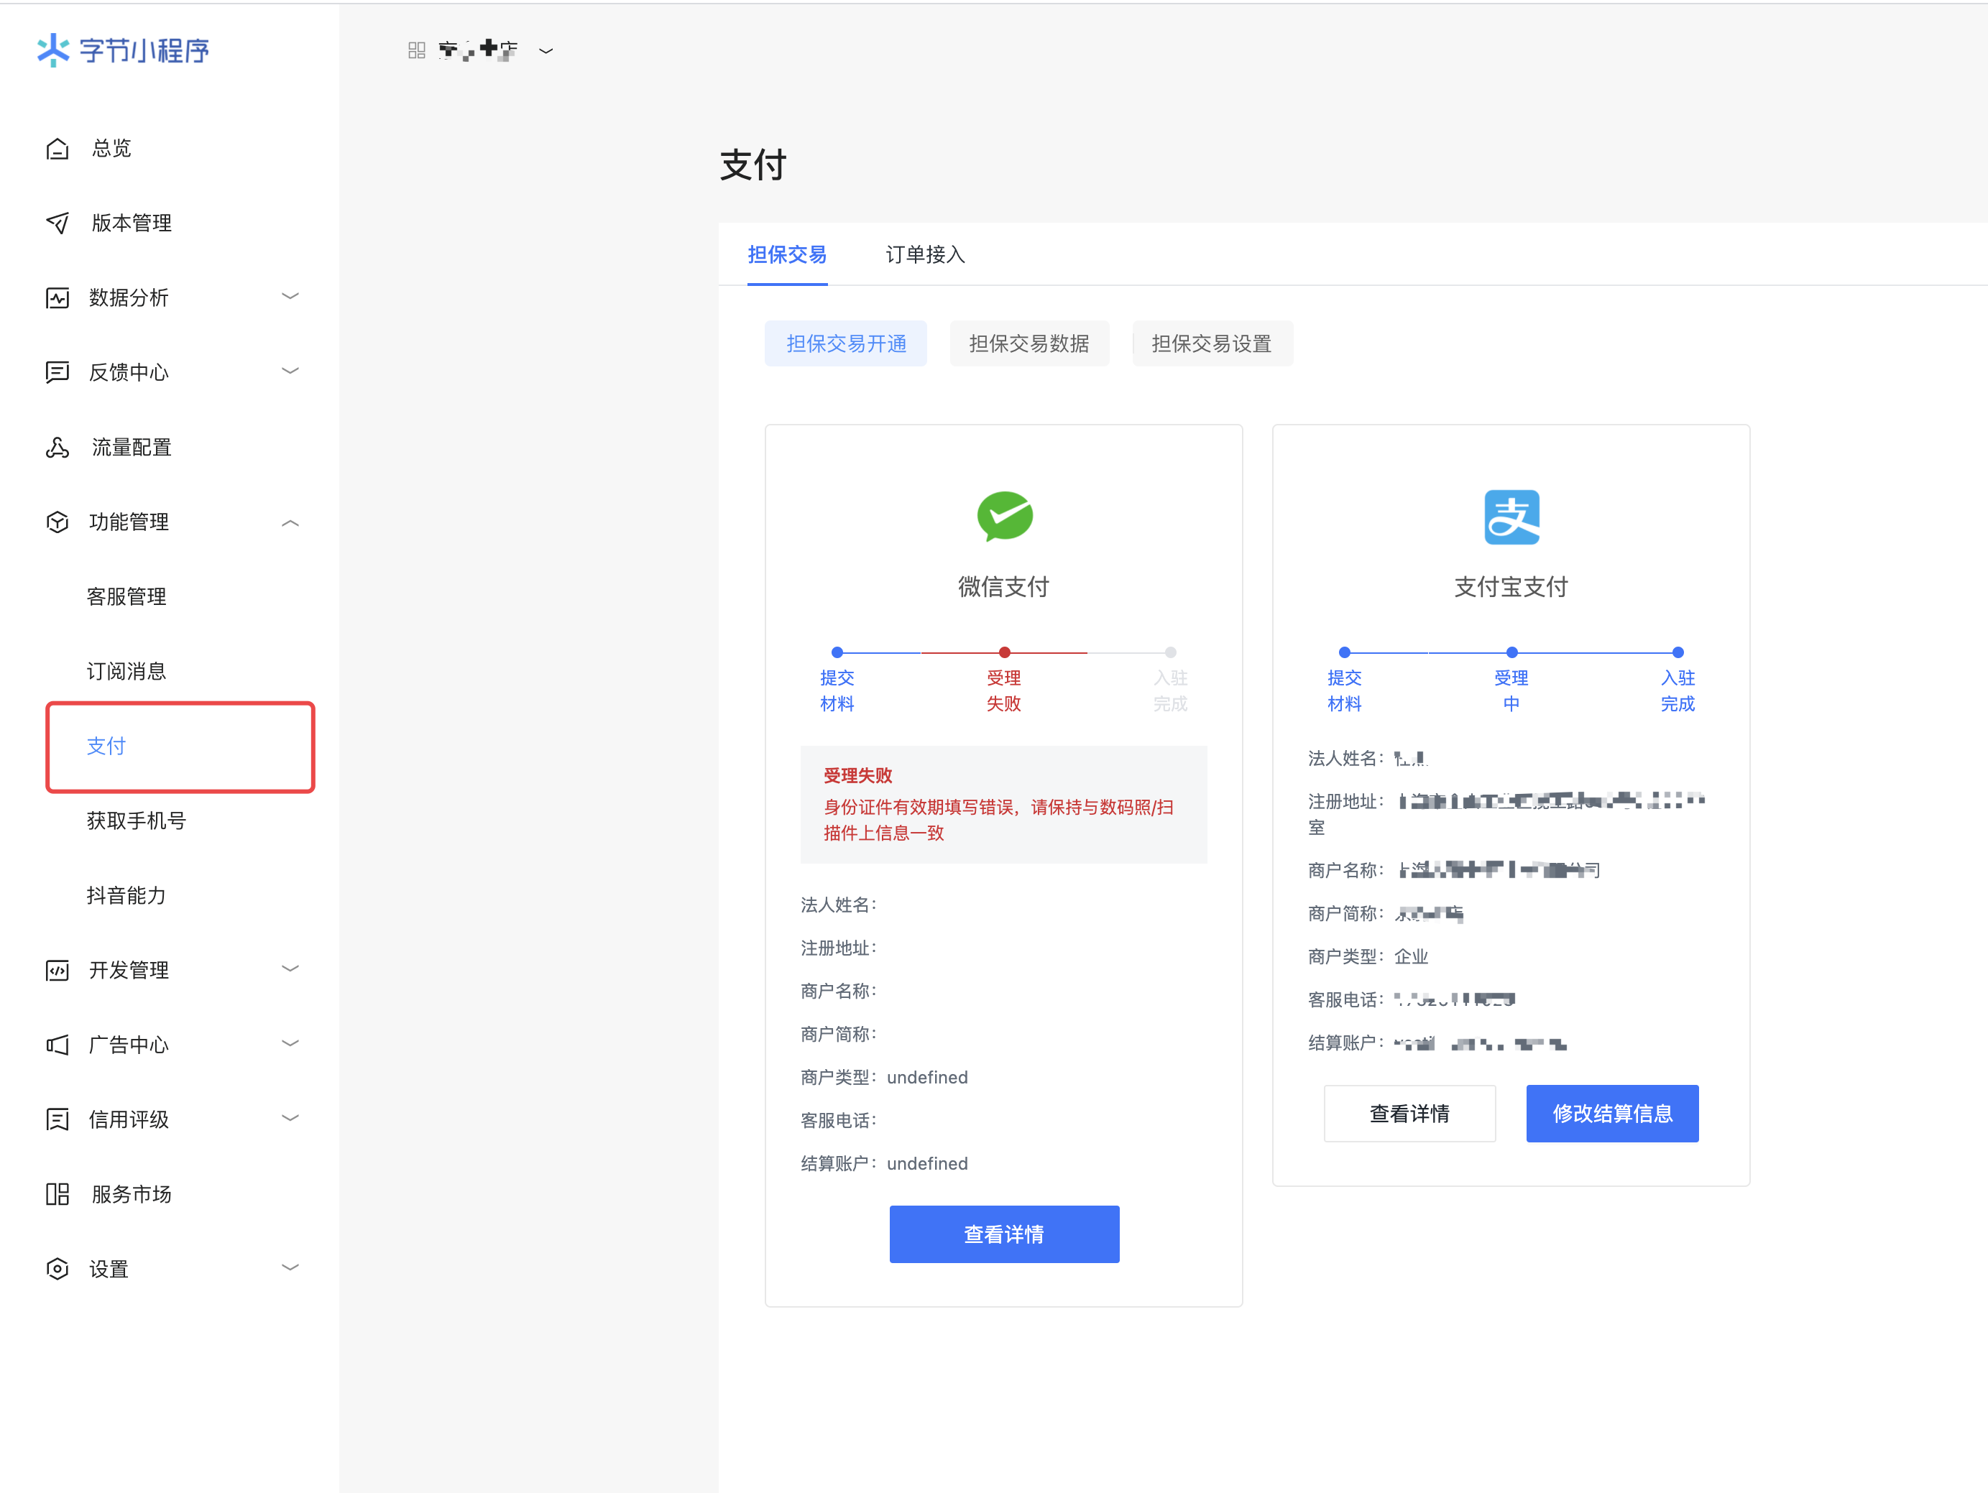This screenshot has height=1493, width=1988.
Task: Expand the 开发管理 menu chevron
Action: 290,969
